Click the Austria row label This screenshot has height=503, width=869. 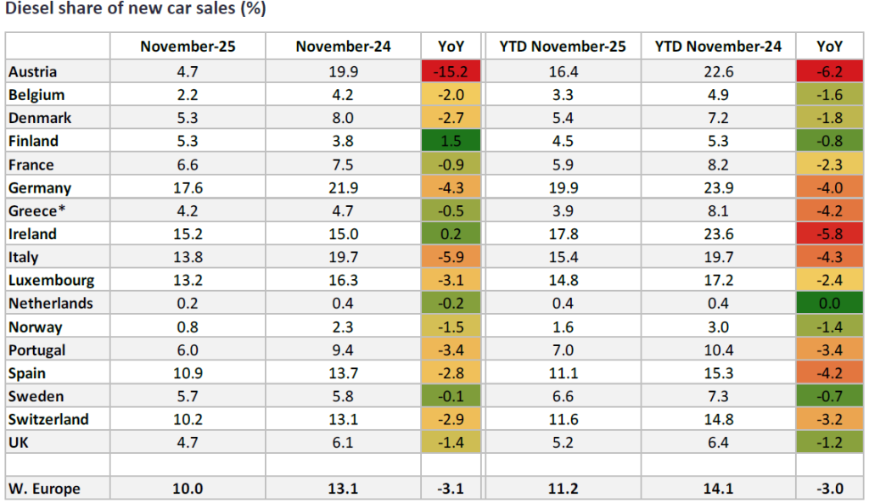(31, 72)
